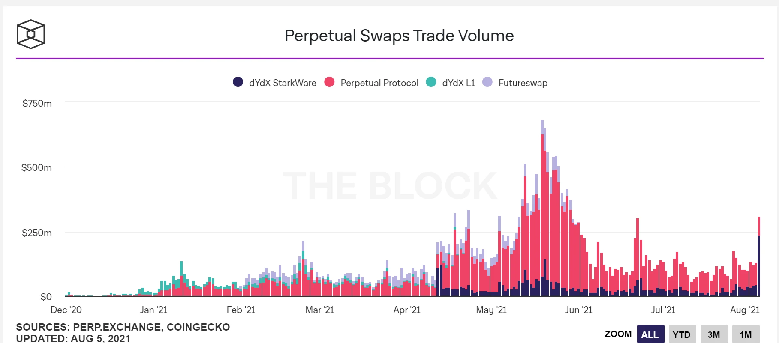Select the 1M zoom range button
This screenshot has height=343, width=779.
746,334
